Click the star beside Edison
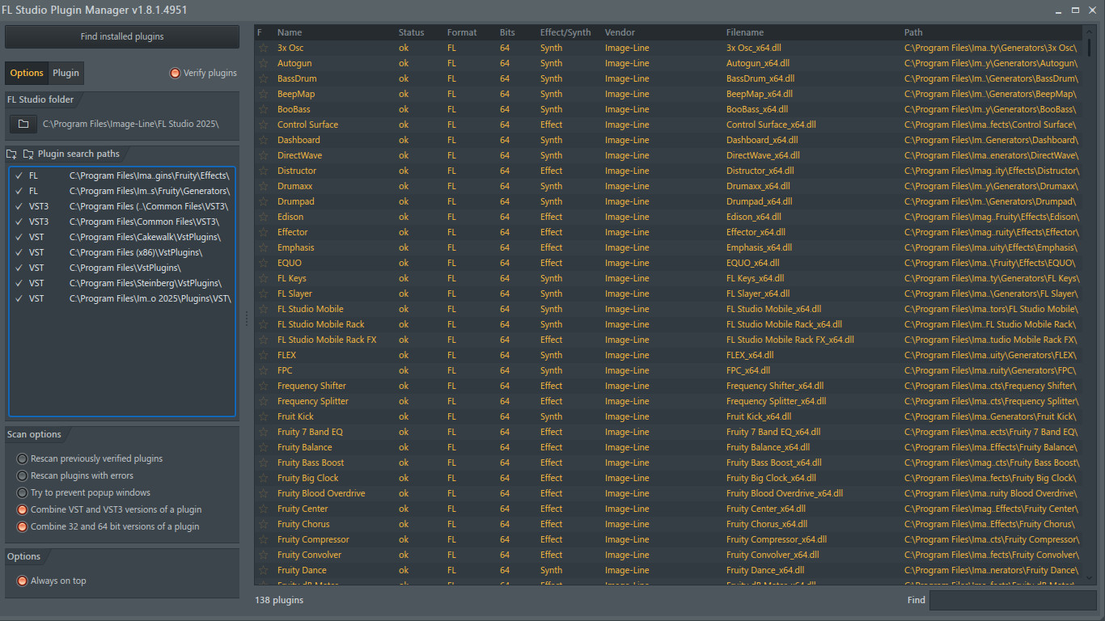1105x621 pixels. [263, 217]
